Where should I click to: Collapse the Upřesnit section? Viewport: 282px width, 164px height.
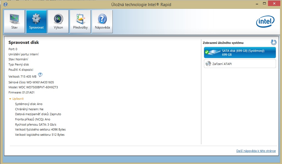16,99
